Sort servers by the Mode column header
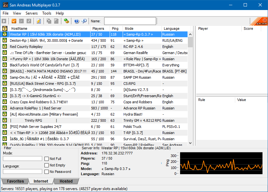 (x=142, y=28)
